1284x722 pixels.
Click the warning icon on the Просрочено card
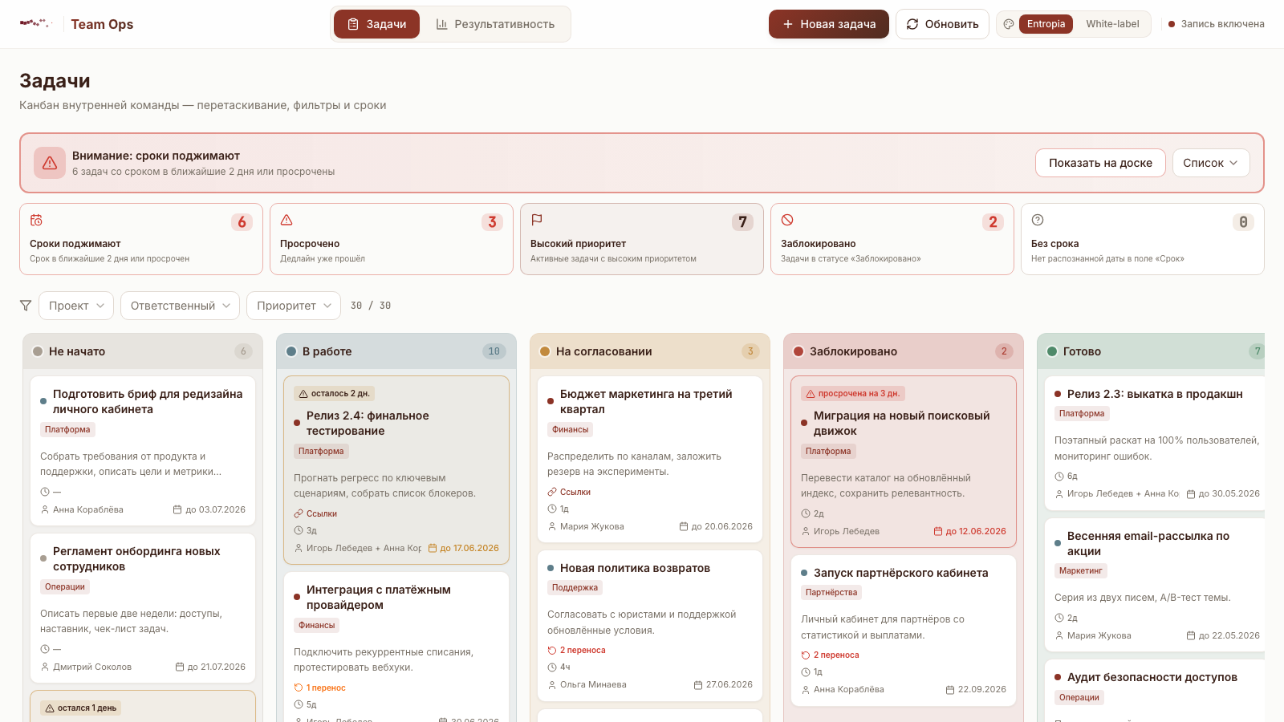(x=286, y=220)
